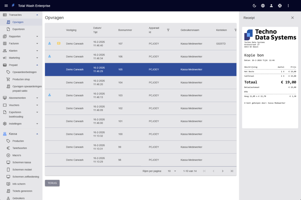Click the customer icon on receipt 107
Screen dimensions: 301x200
pyautogui.click(x=49, y=44)
